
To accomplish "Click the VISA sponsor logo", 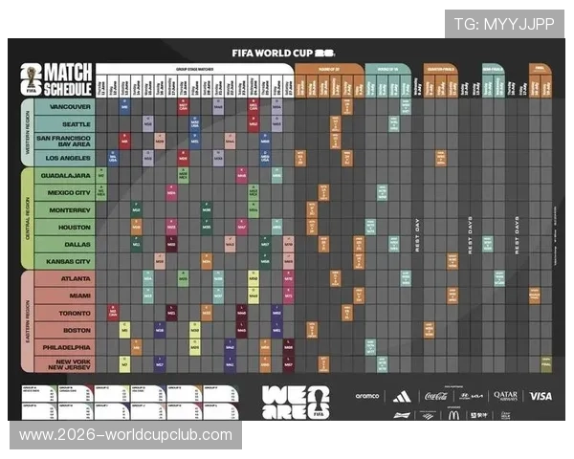I will click(x=541, y=396).
